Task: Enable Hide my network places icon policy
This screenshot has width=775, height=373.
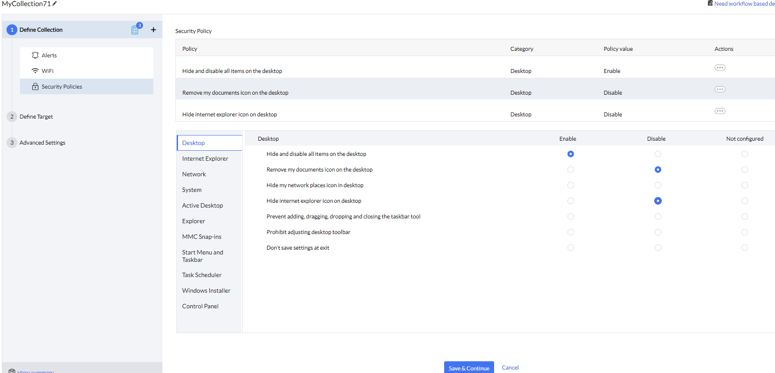Action: pos(571,185)
